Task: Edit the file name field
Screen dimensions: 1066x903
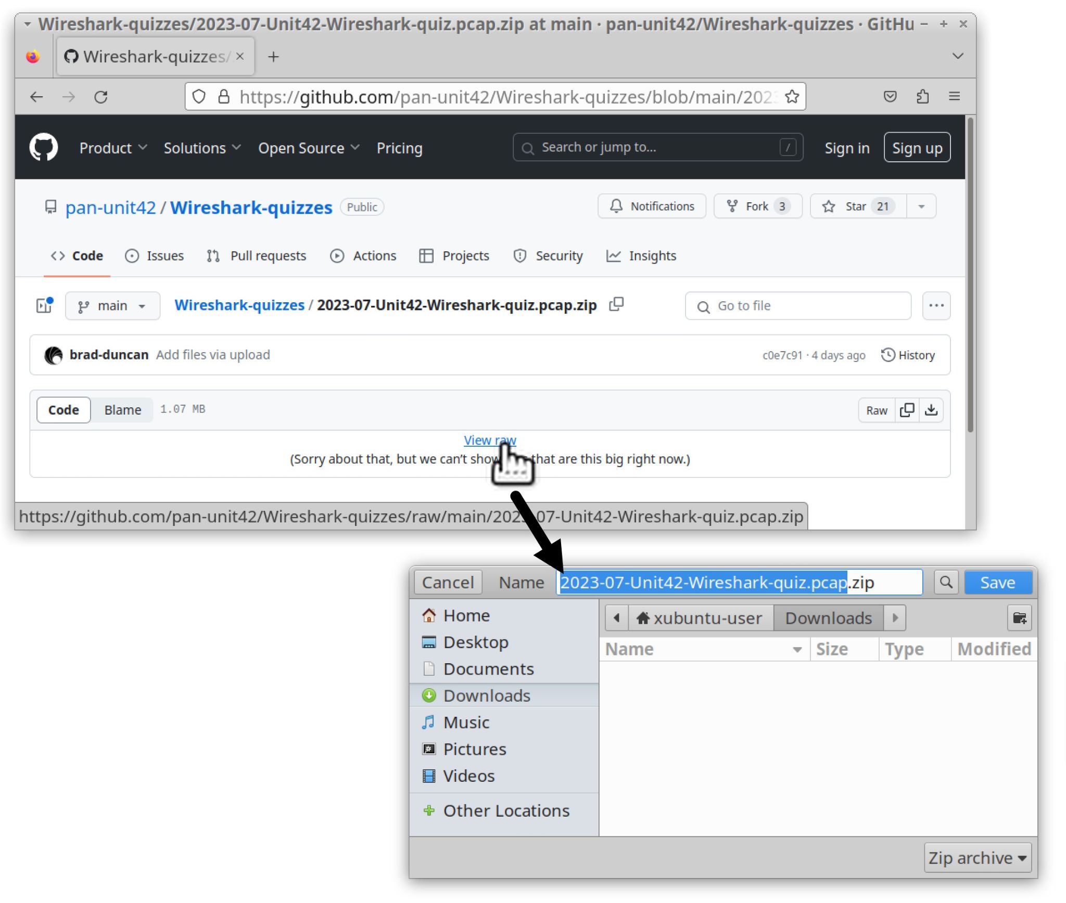Action: click(739, 582)
